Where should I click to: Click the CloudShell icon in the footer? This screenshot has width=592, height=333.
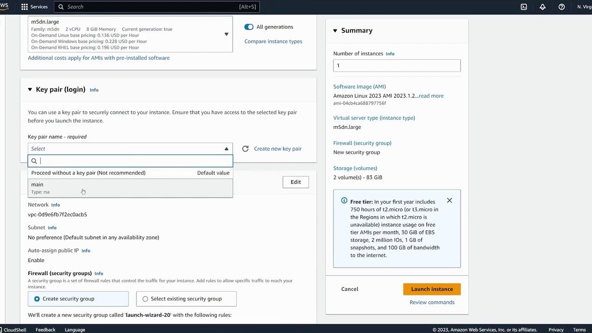[x=2, y=330]
